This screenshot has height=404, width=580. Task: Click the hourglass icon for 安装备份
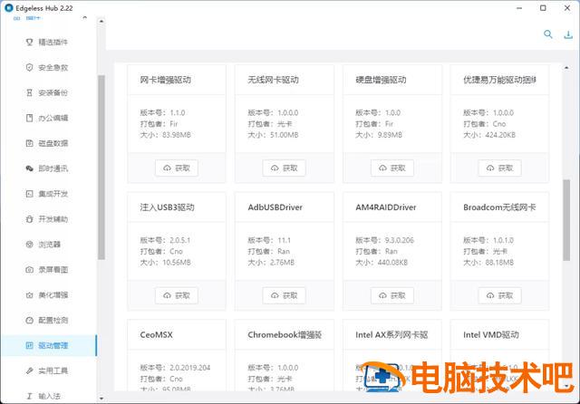[x=30, y=92]
